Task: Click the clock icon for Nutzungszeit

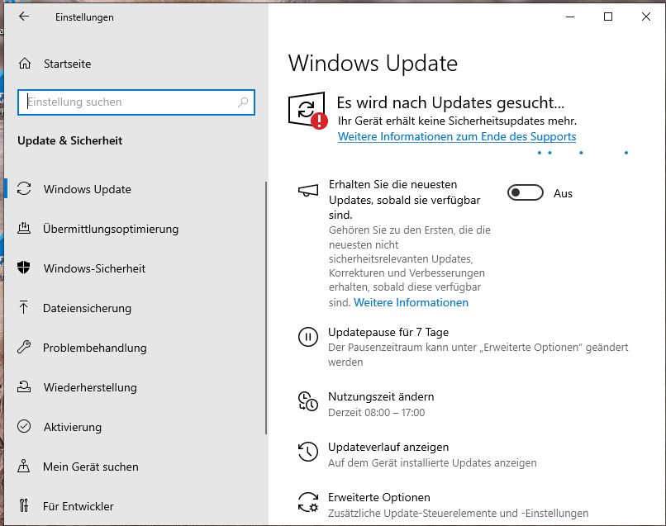Action: coord(308,401)
